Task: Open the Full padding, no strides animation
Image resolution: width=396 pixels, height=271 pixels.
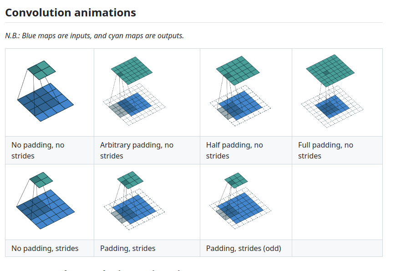Action: coord(332,91)
